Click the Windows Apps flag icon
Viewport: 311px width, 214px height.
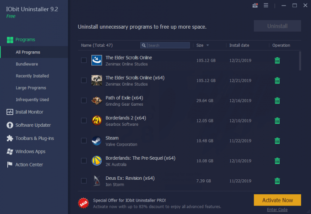[10, 152]
